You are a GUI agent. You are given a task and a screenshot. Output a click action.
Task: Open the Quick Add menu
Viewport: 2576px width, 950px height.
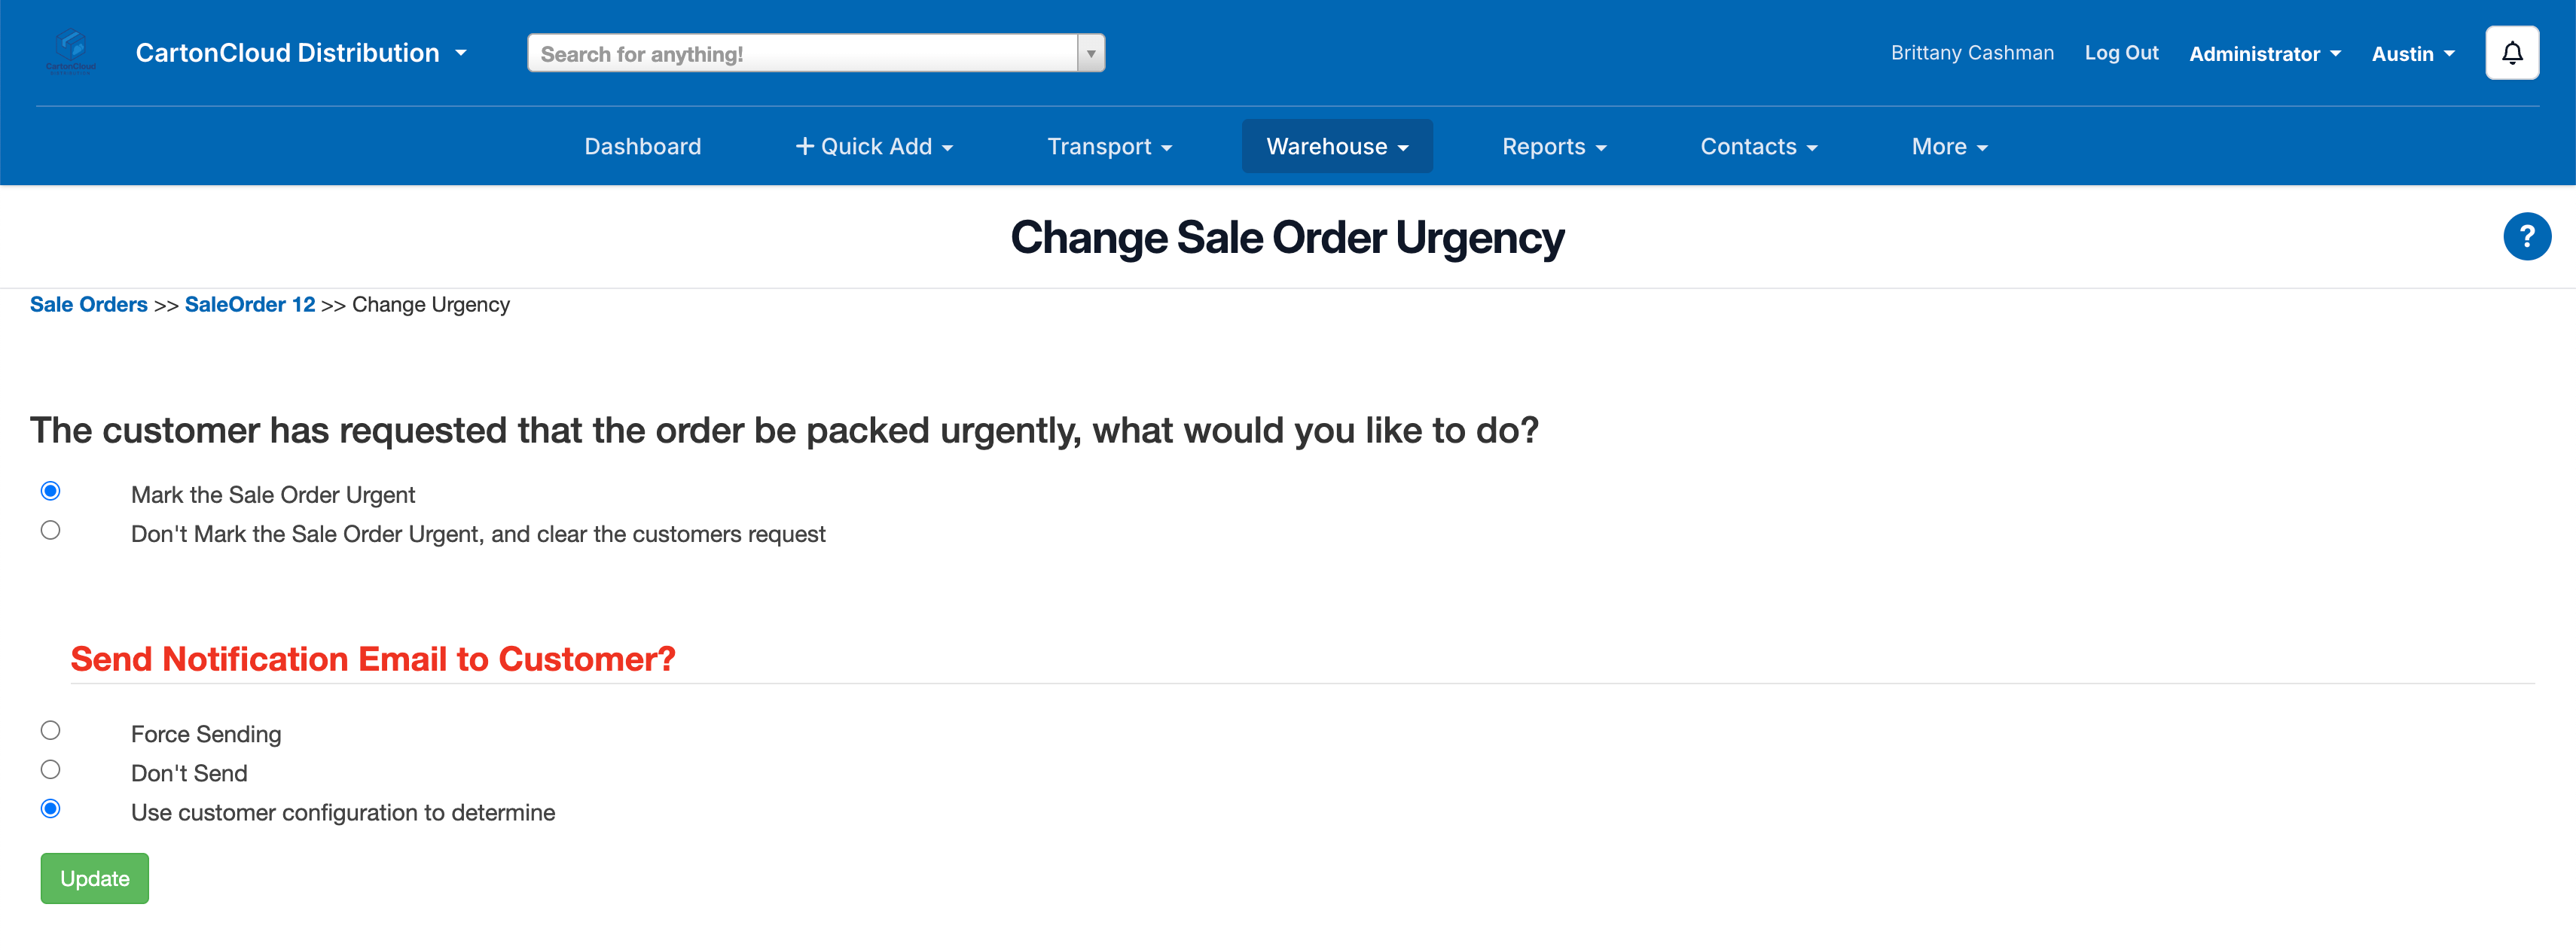tap(874, 147)
